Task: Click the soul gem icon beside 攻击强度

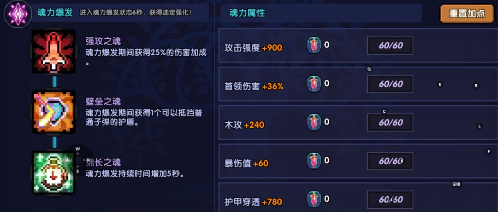Action: click(314, 46)
